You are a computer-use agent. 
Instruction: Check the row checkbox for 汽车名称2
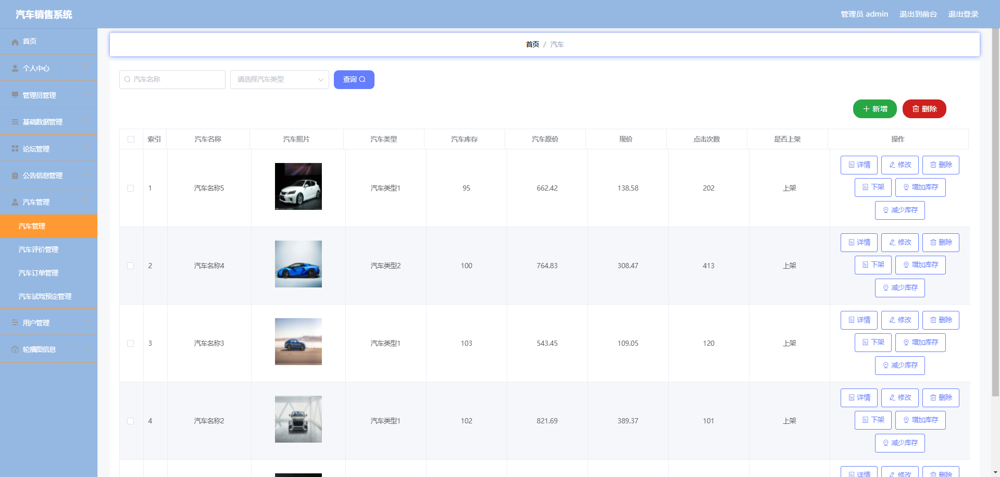(131, 421)
